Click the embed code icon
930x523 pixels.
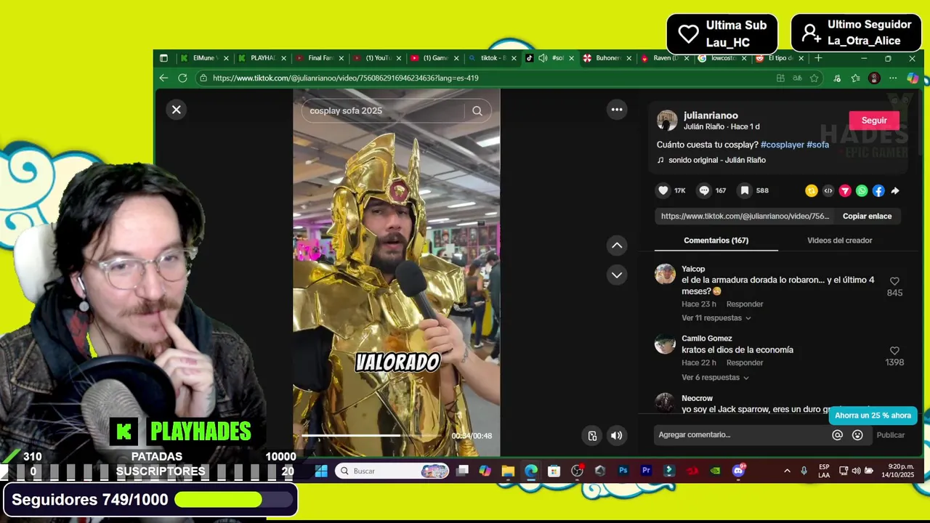(828, 191)
